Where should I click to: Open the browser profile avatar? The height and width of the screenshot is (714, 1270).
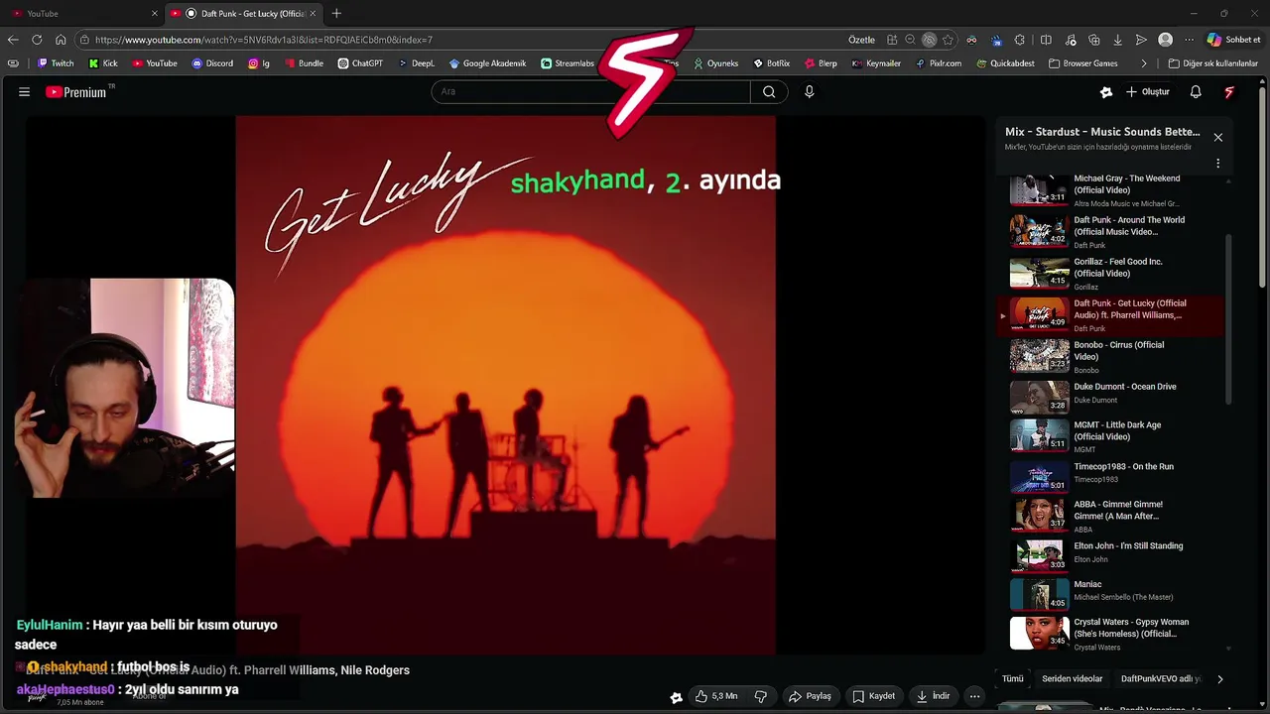pyautogui.click(x=1165, y=40)
